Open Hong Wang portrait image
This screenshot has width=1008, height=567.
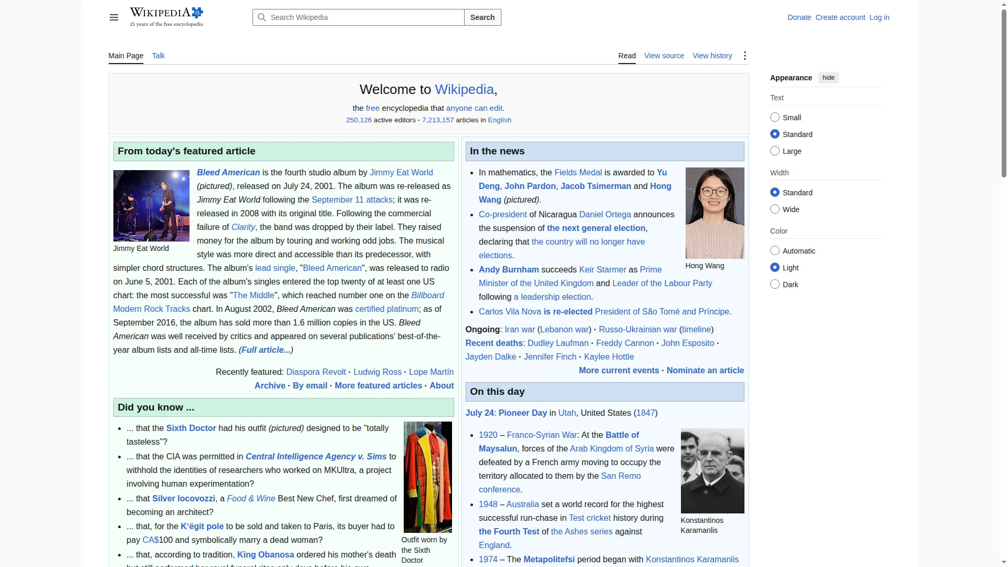(715, 213)
